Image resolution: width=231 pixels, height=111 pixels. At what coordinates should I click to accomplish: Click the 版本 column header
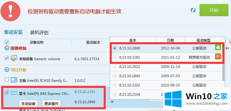[x=133, y=40]
